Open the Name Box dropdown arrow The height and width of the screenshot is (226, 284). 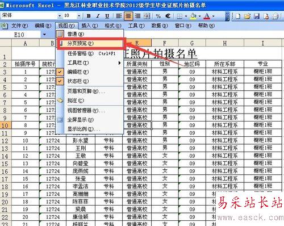[x=44, y=35]
